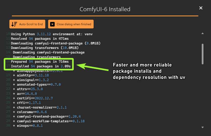Click the 'ComfyUI-6 Installed' dialog title

tap(105, 9)
